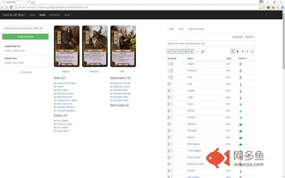Open the Save and Details tab

[x=196, y=29]
